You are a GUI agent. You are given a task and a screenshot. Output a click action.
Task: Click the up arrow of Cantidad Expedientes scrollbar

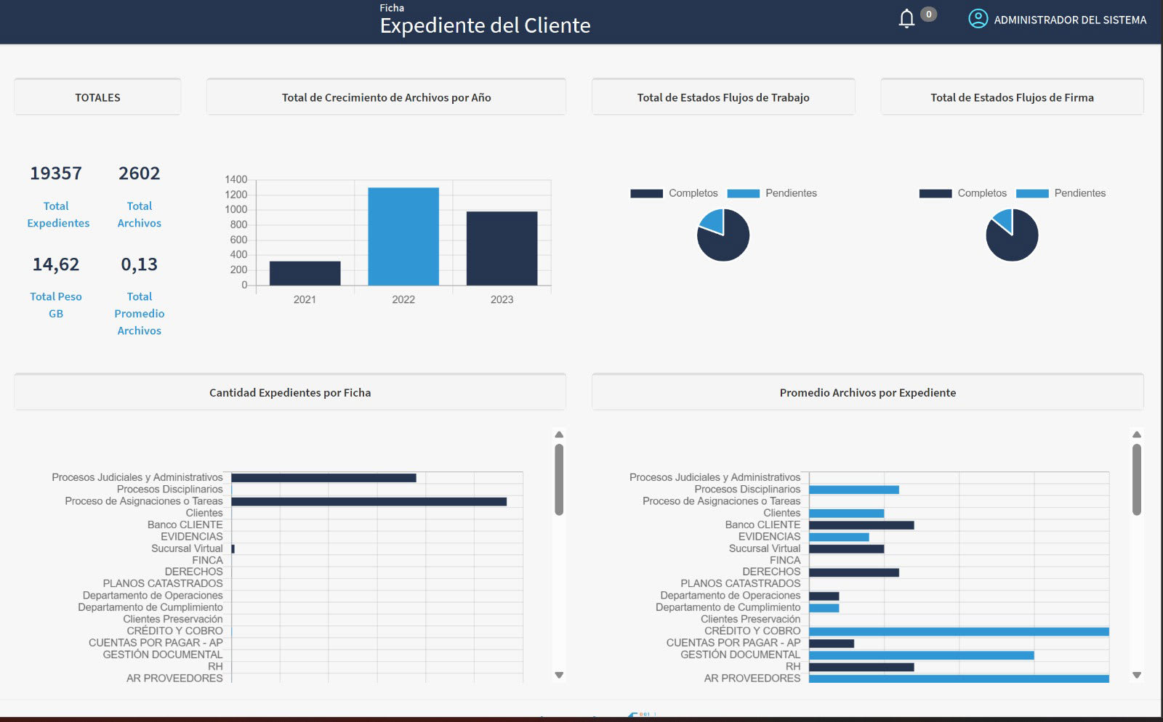559,434
